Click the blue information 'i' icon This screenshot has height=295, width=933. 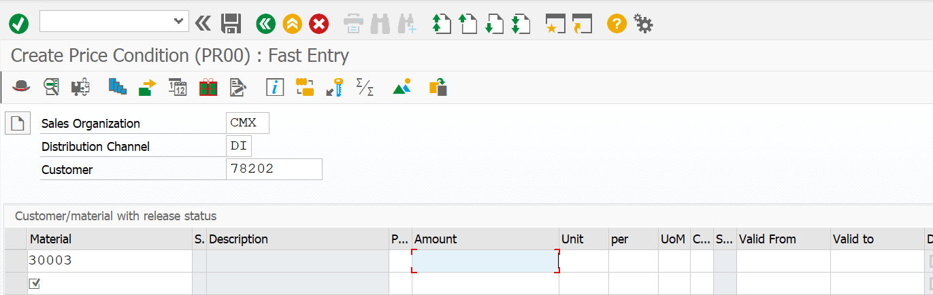275,87
